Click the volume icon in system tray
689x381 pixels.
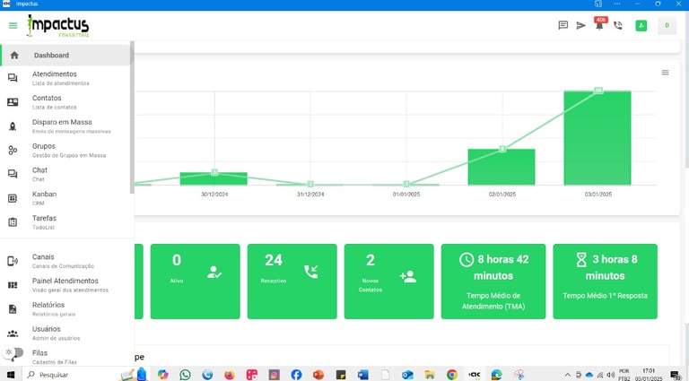coord(610,375)
